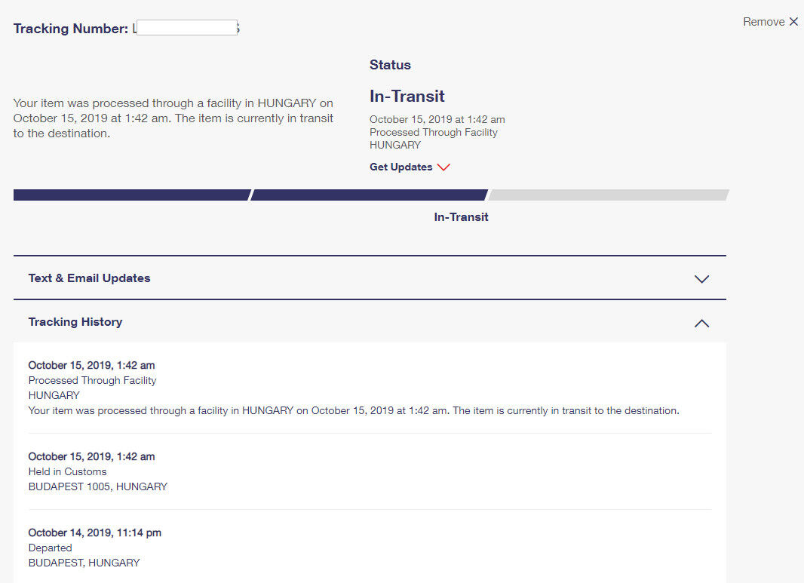Expand Get Updates red chevron
Screen dimensions: 804x583
point(443,167)
